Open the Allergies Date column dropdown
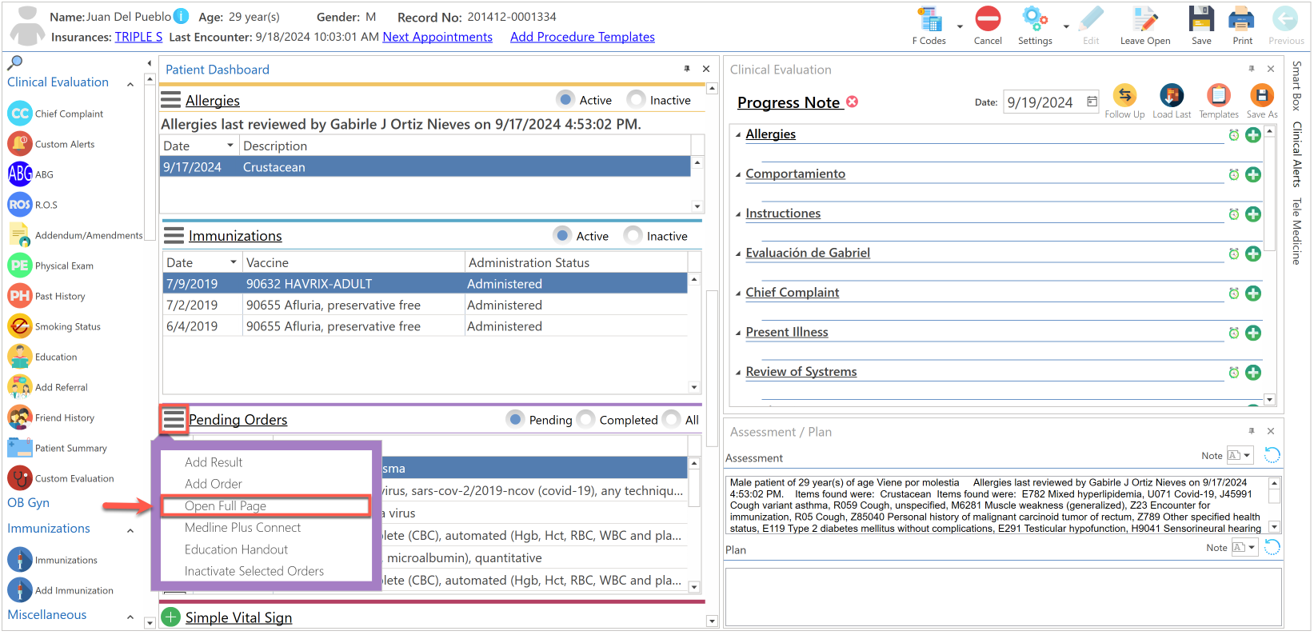 tap(230, 146)
